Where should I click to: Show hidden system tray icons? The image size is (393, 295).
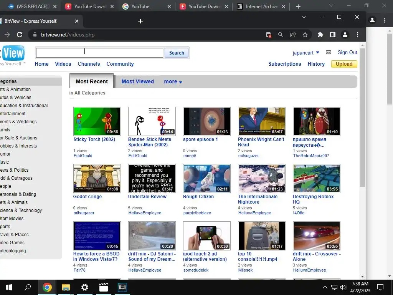point(325,287)
